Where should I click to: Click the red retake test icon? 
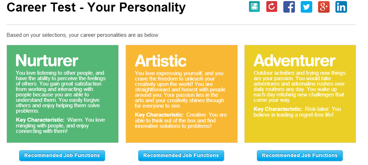(x=272, y=6)
